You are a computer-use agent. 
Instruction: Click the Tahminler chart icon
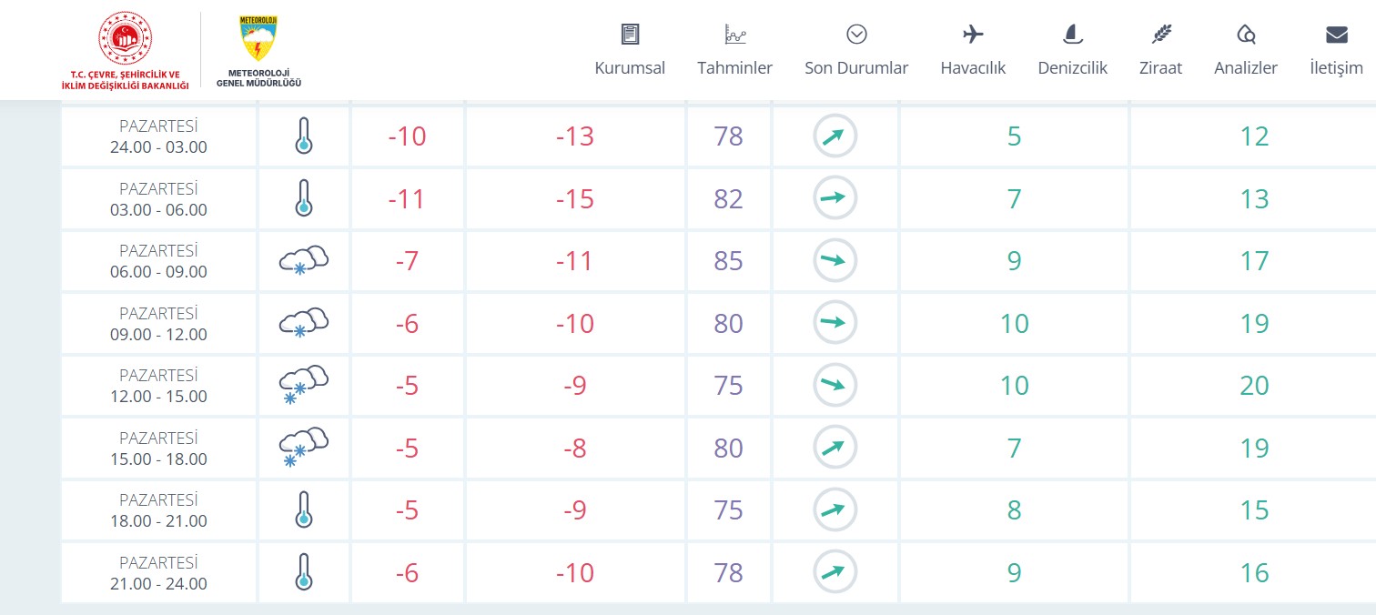point(734,35)
